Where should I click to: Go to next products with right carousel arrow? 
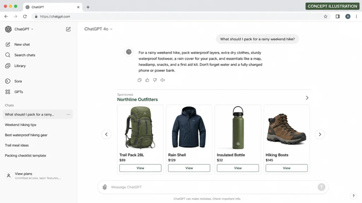[320, 134]
